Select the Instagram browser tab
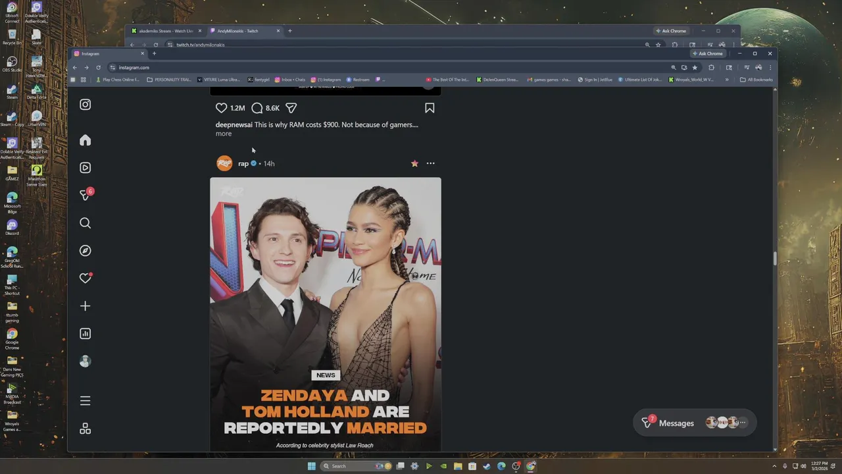Viewport: 842px width, 474px height. (x=109, y=53)
